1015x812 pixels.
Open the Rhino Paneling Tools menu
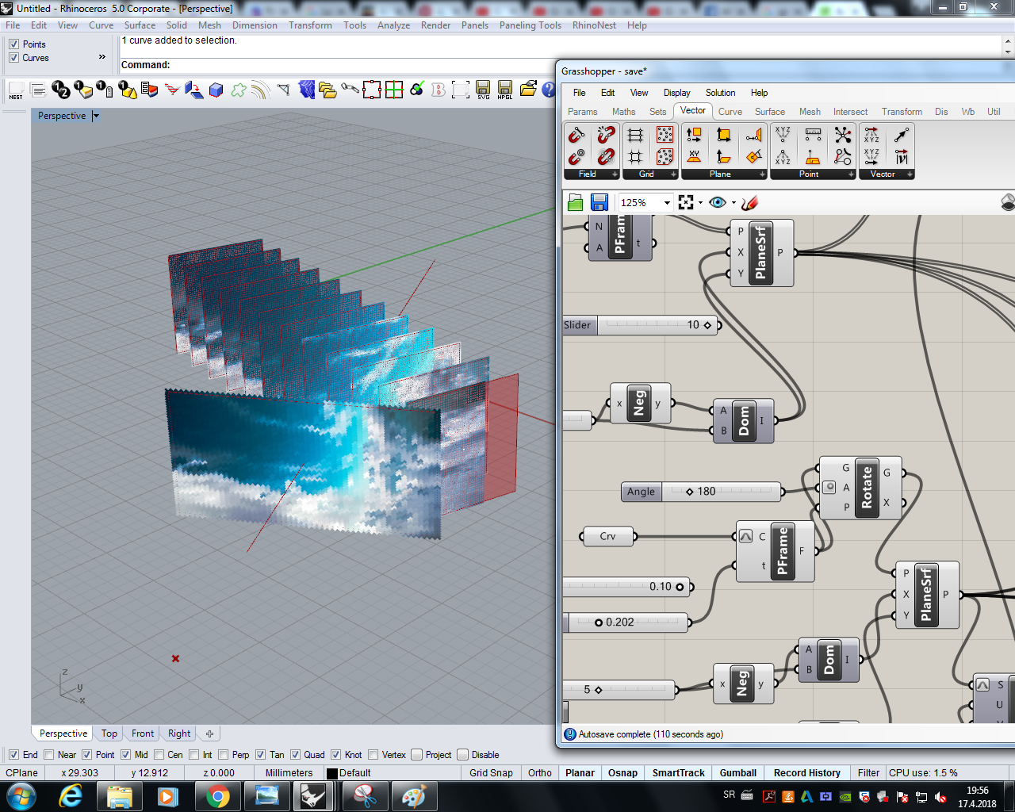click(530, 25)
